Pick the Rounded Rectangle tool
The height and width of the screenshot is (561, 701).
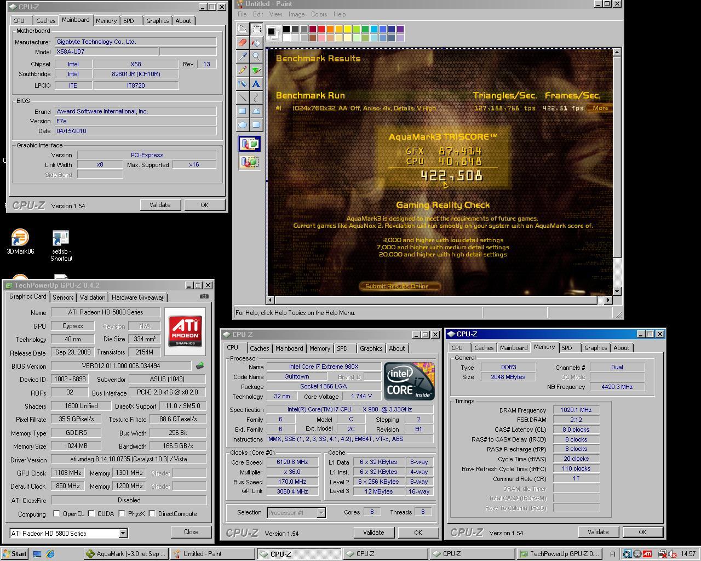click(x=256, y=125)
